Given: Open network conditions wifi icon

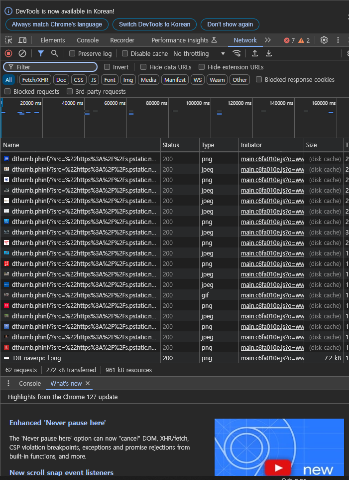Looking at the screenshot, I should point(236,53).
